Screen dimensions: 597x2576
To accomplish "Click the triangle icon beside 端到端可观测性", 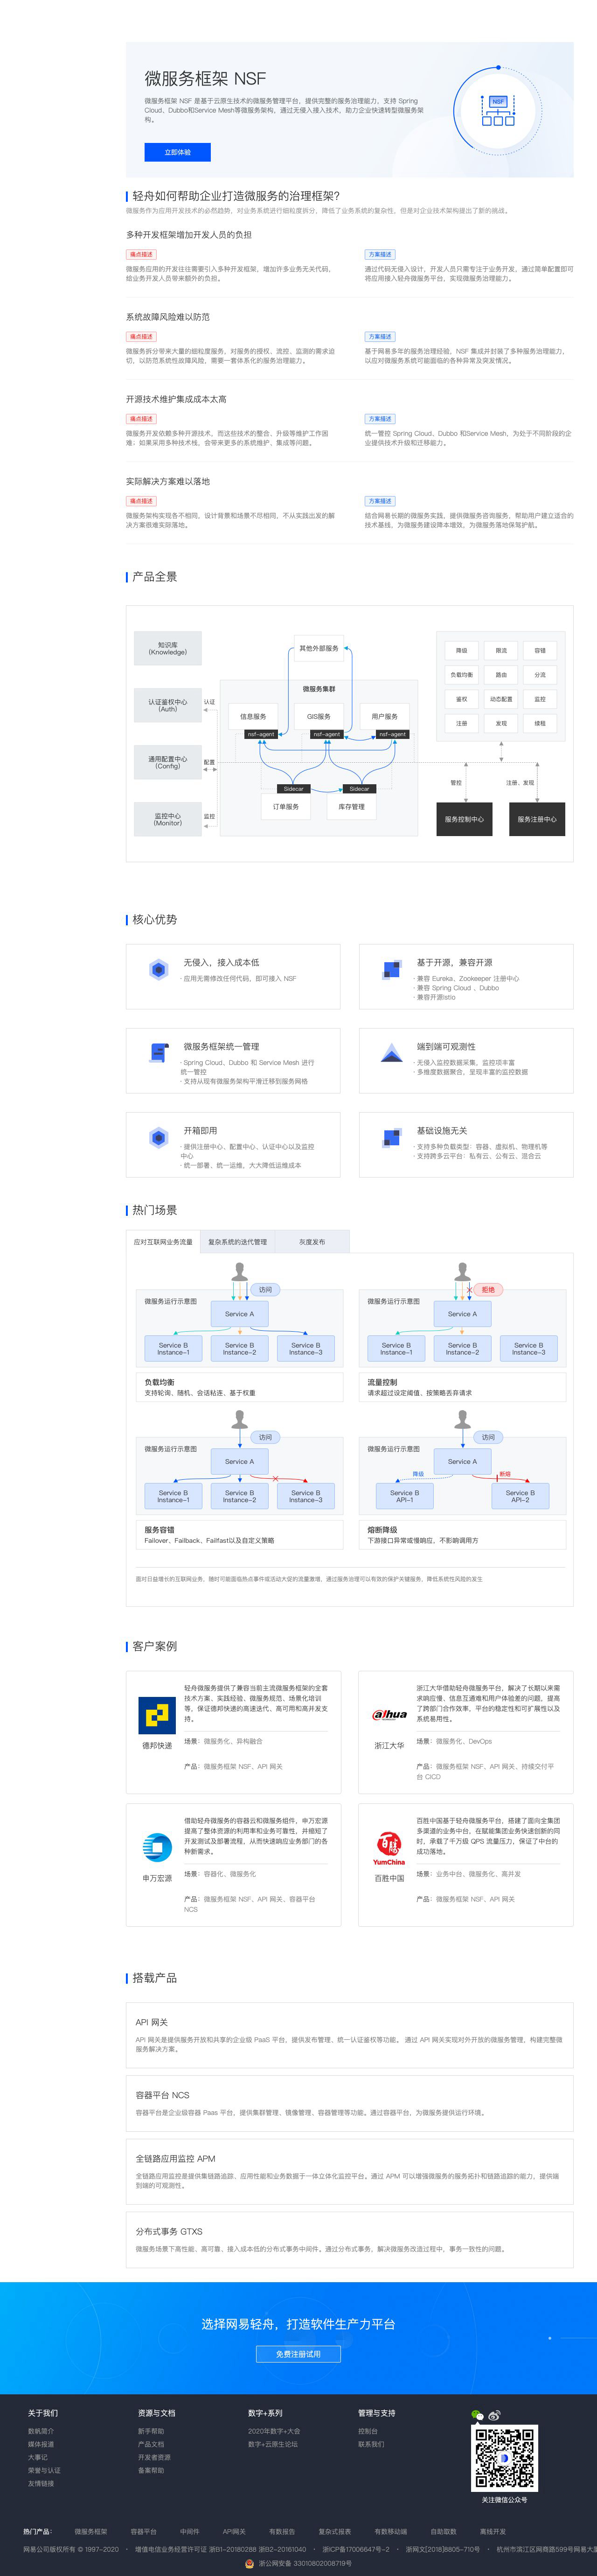I will click(391, 1052).
